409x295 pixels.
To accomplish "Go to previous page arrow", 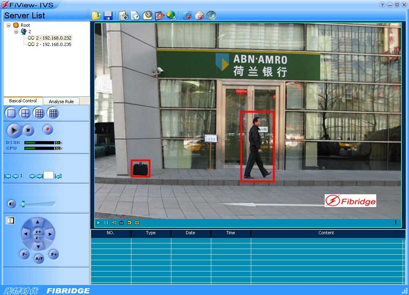I will [x=16, y=176].
